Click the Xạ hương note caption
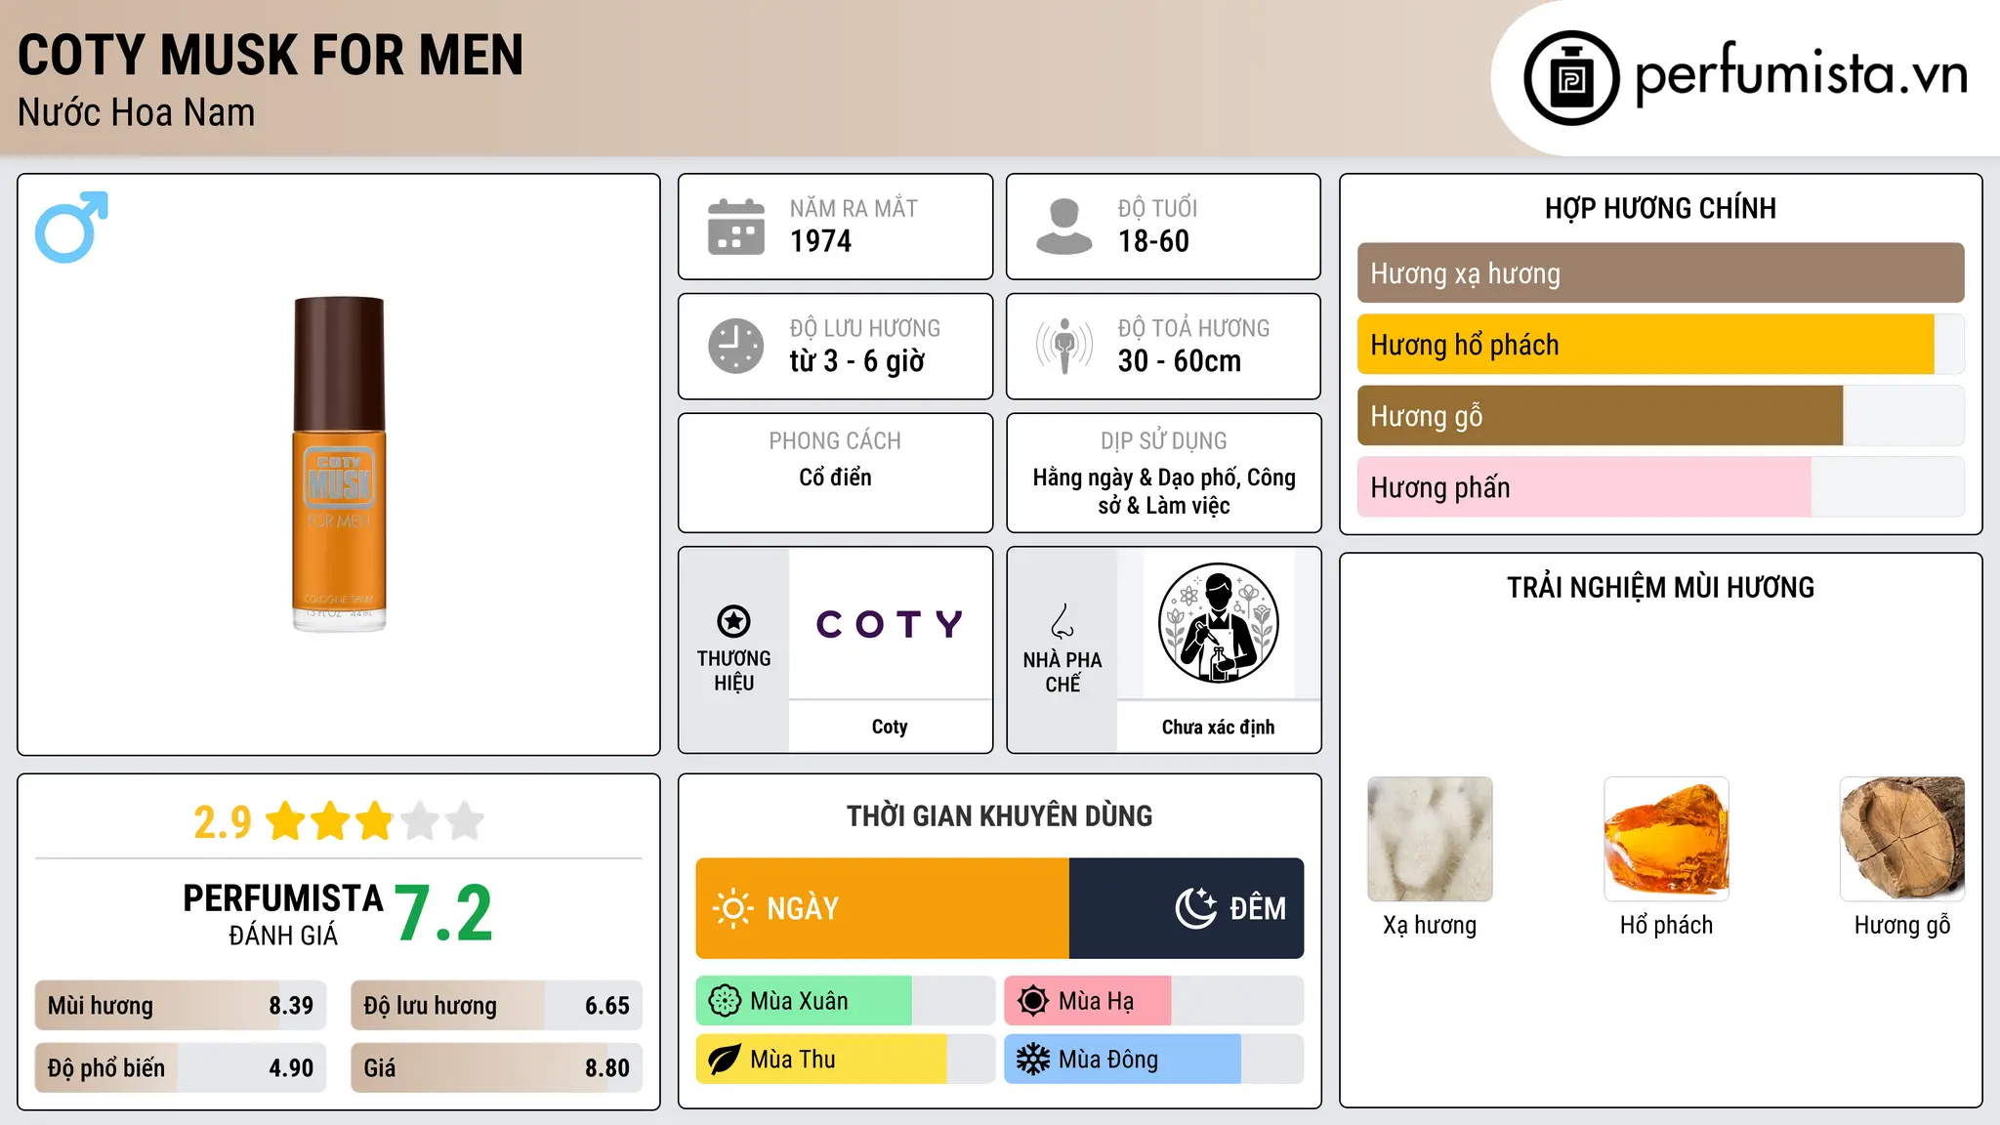 1430,926
